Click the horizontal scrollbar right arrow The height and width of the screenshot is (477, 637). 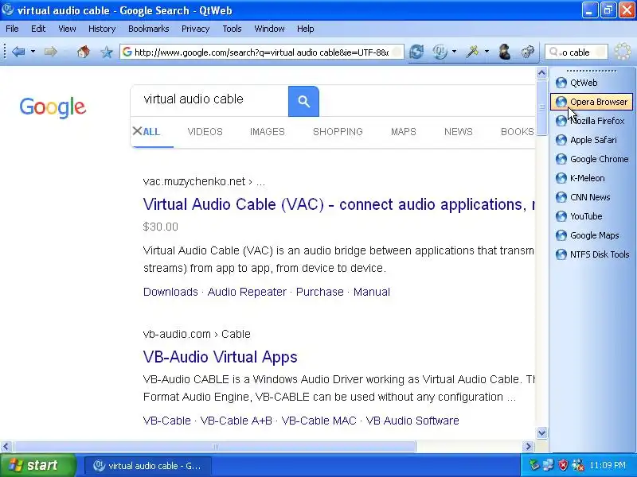tap(528, 447)
